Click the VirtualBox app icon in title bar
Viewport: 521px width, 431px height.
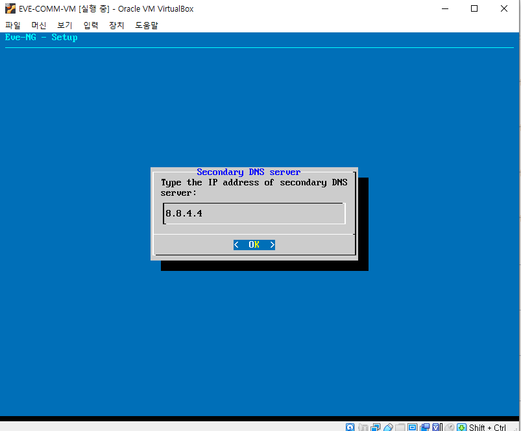point(10,8)
